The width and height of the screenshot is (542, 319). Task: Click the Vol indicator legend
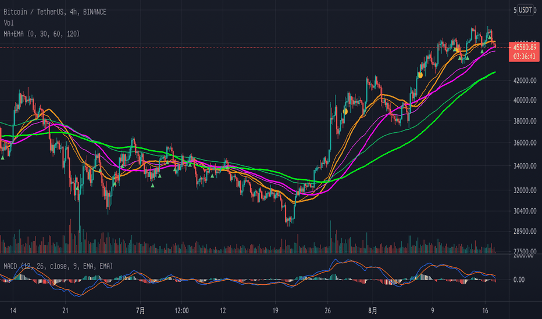click(x=9, y=23)
